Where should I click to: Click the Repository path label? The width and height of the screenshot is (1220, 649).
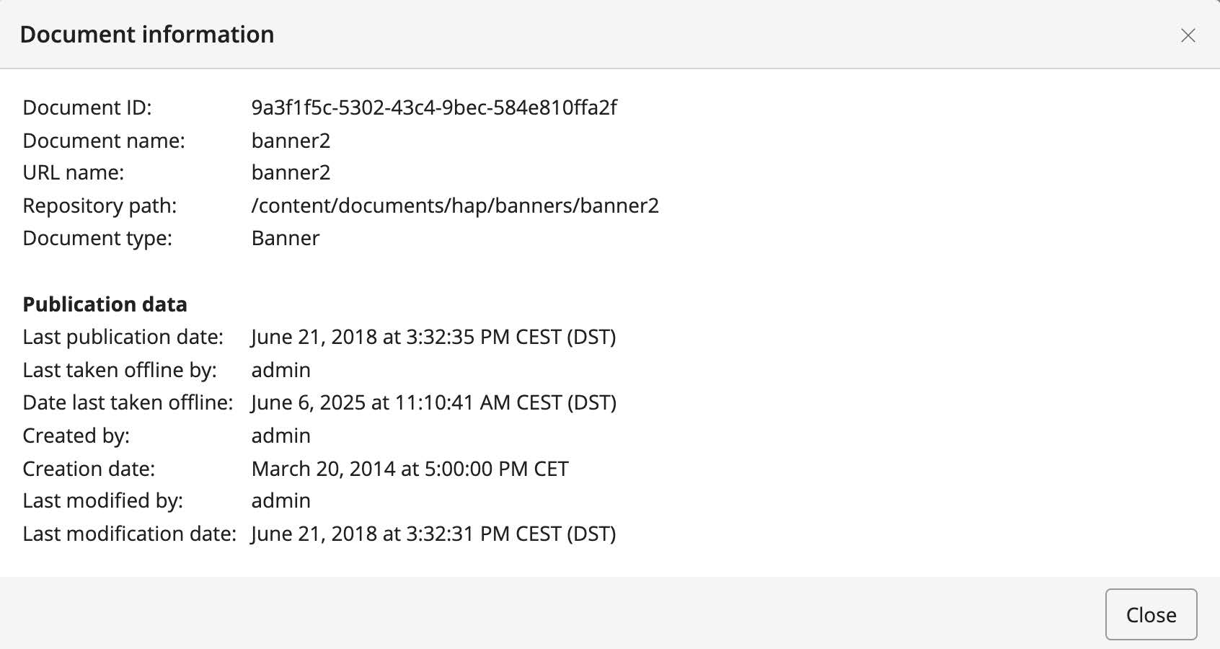click(100, 206)
